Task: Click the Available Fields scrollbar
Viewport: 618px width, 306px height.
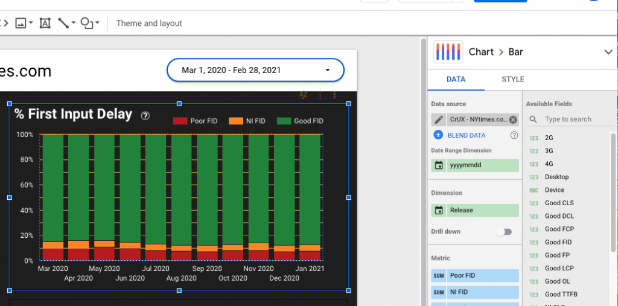Action: pos(613,192)
